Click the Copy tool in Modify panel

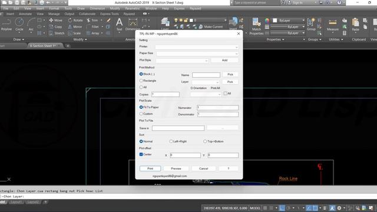[x=55, y=26]
